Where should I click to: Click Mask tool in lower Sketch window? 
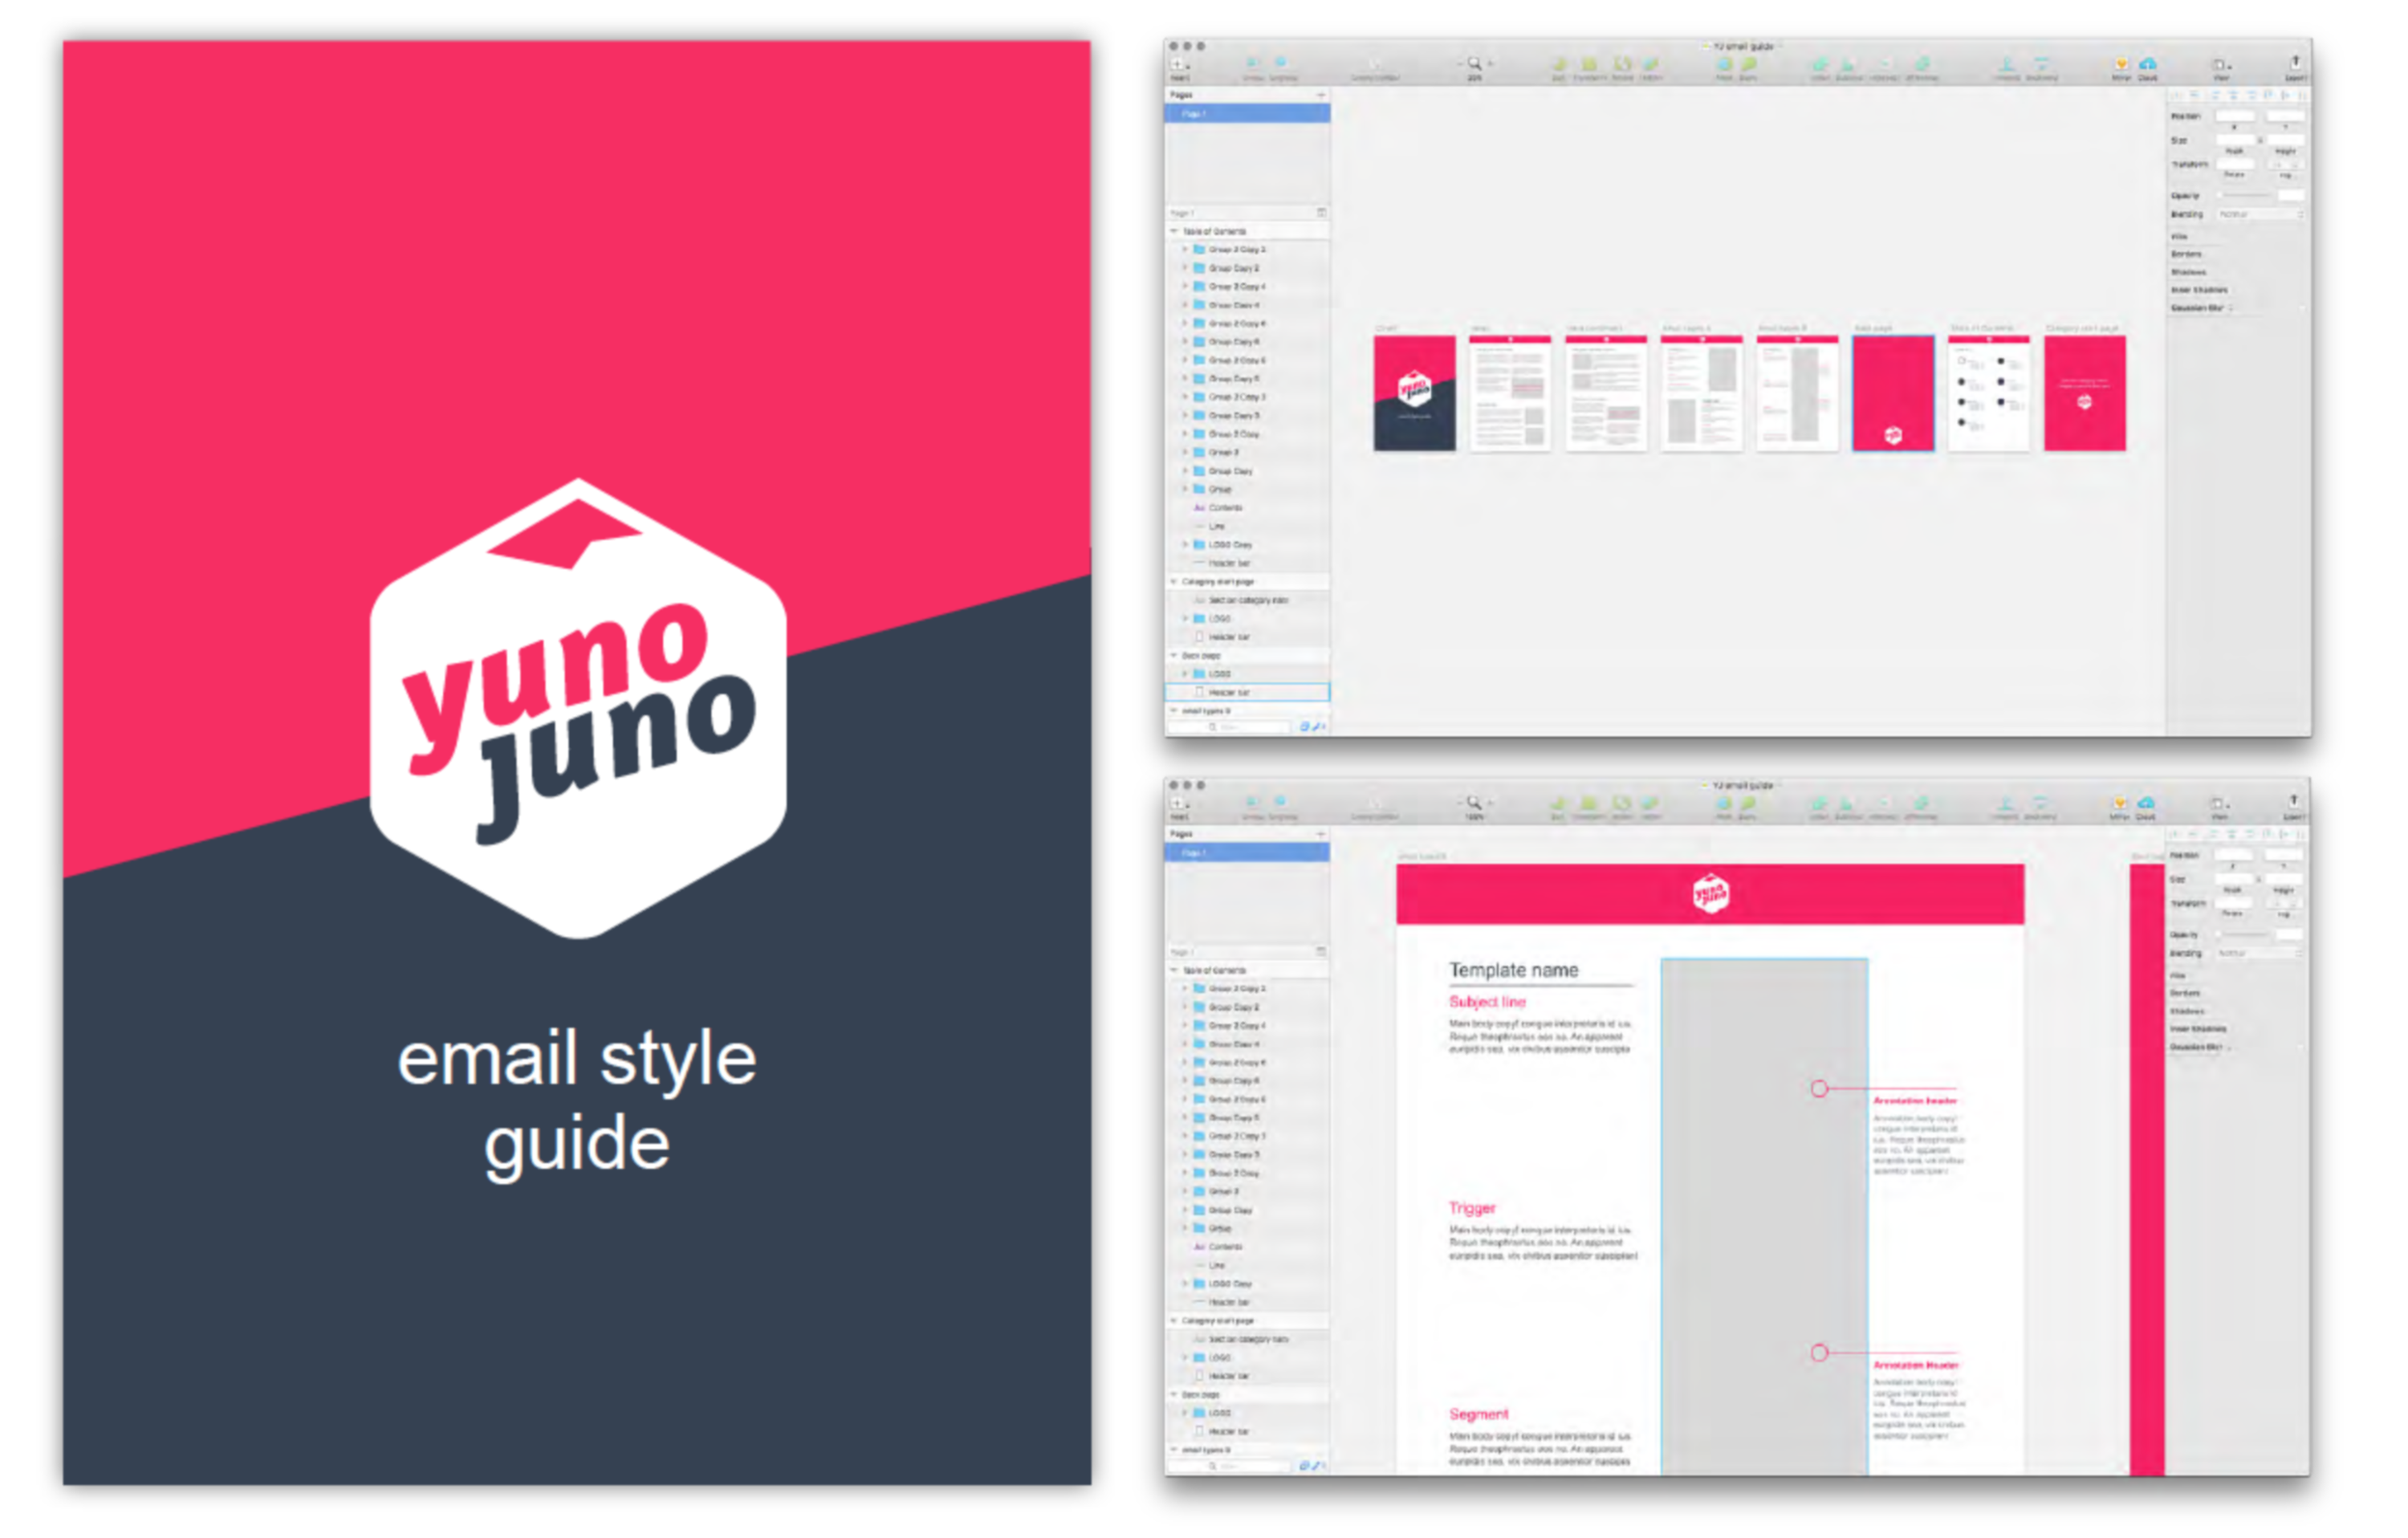point(1723,807)
